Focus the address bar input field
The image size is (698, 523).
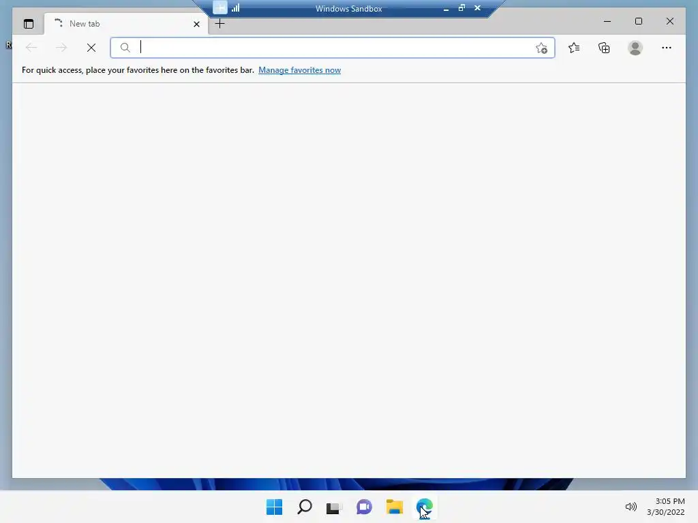coord(333,48)
